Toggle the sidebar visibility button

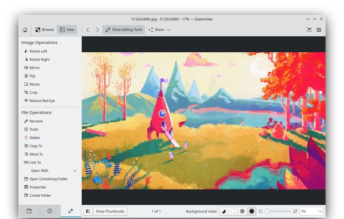tap(88, 211)
